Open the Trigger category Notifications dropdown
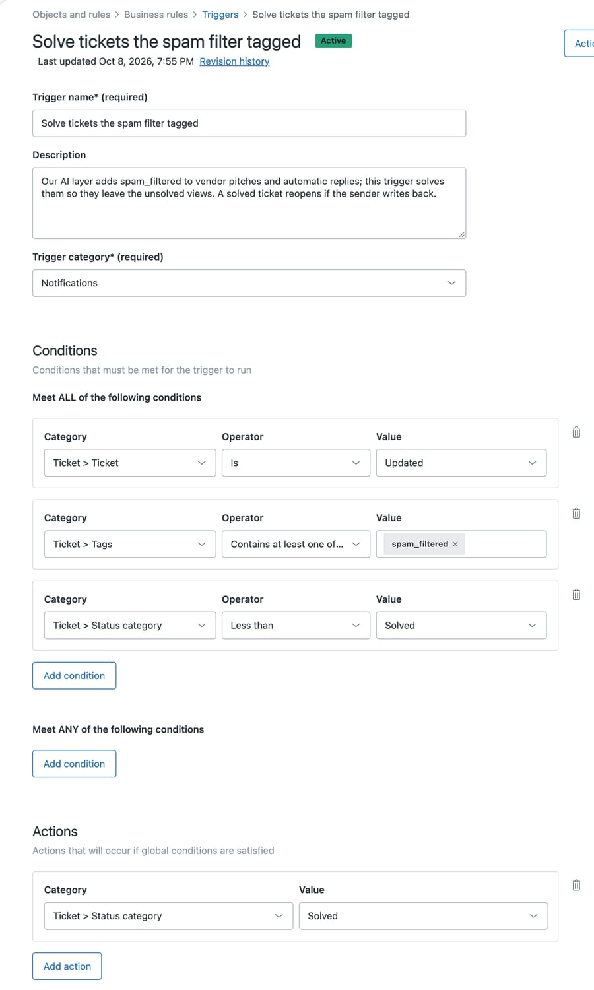Viewport: 594px width, 990px height. [249, 283]
